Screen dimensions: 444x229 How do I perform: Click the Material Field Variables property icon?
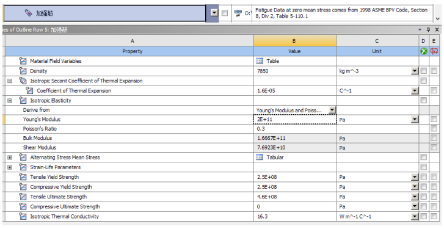click(23, 61)
